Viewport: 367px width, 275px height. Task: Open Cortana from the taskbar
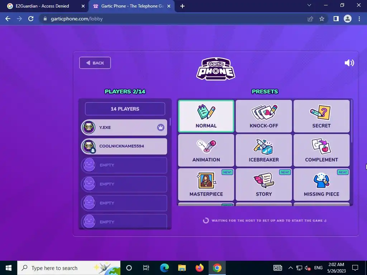[129, 268]
